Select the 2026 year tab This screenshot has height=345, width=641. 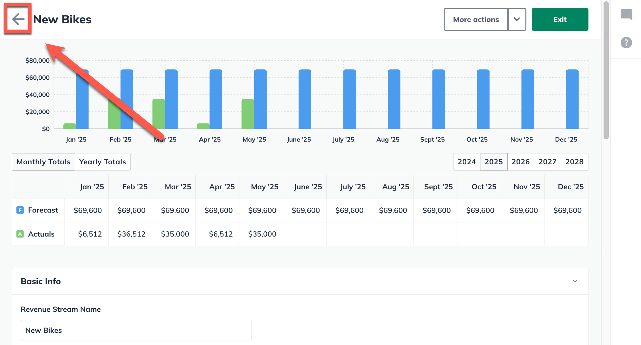click(520, 162)
